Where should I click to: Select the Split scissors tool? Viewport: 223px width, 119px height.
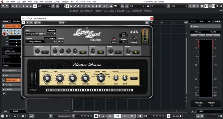82,6
